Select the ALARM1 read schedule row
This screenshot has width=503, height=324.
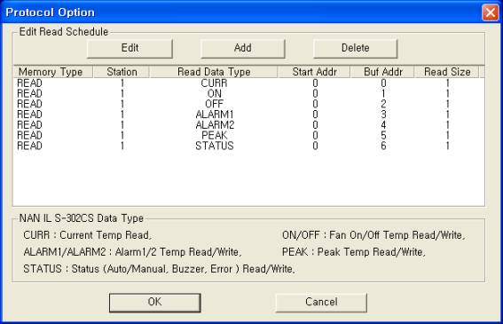(x=248, y=115)
